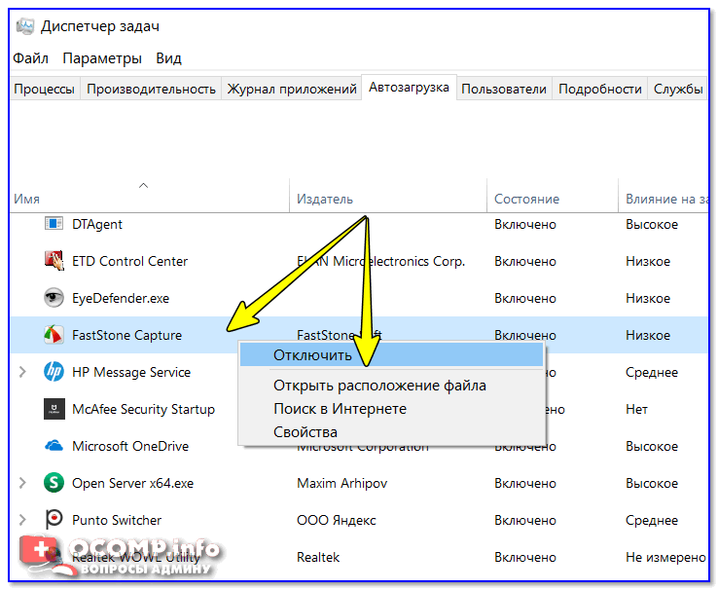Select Microsoft OneDrive name text

[130, 446]
